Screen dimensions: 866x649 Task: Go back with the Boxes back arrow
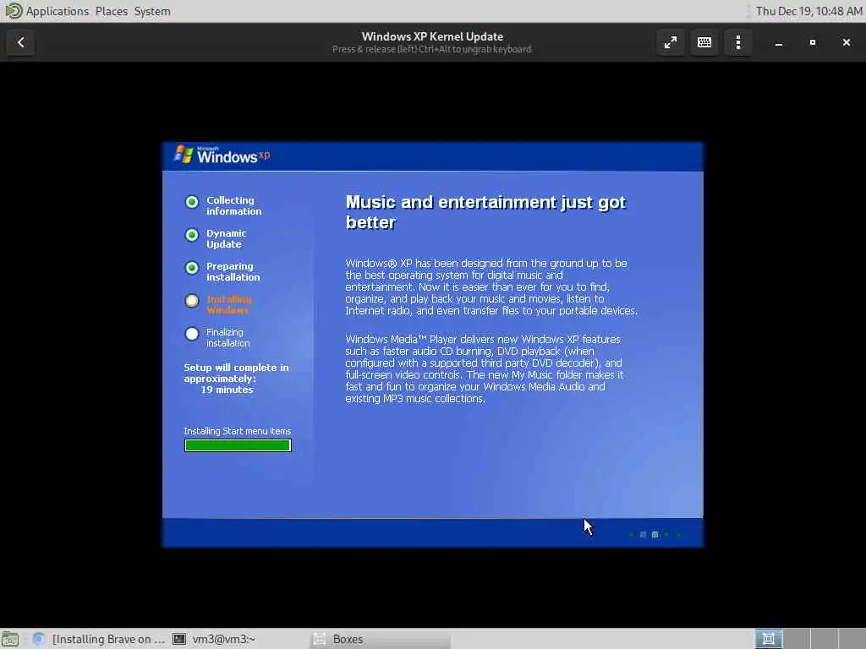tap(20, 42)
